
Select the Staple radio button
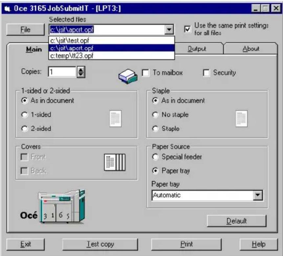coord(155,128)
